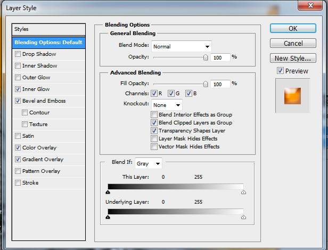
Task: Enable the Drop Shadow checkbox
Action: (x=18, y=54)
